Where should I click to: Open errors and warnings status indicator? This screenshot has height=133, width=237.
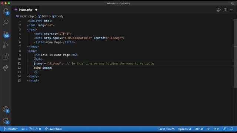point(34,129)
